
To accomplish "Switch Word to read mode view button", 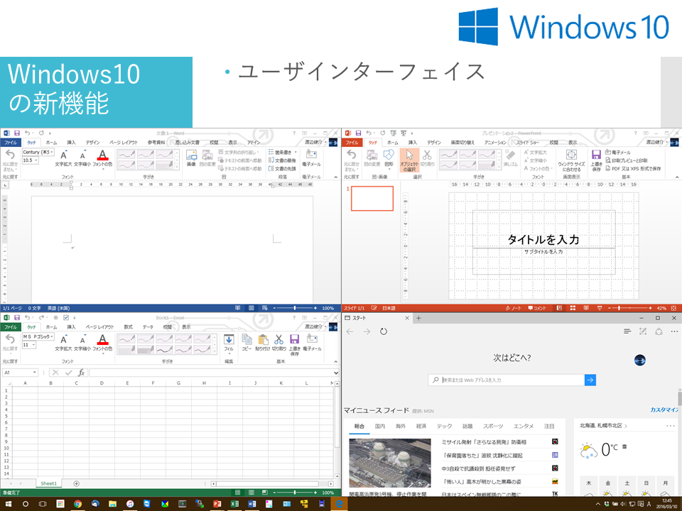I will 237,307.
